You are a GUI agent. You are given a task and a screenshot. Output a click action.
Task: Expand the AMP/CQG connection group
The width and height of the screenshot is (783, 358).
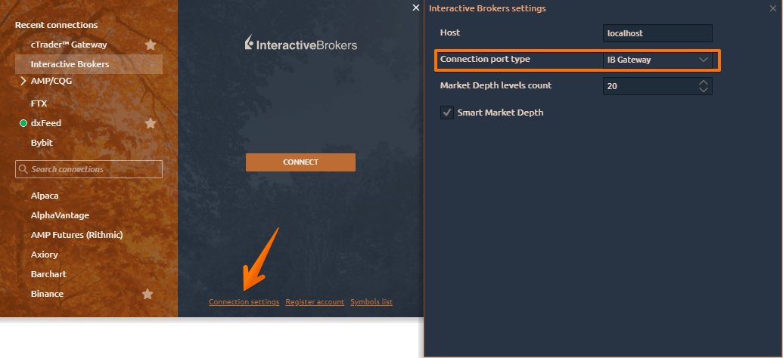23,81
